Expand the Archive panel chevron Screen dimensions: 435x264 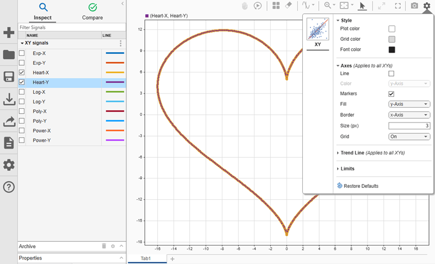tap(121, 246)
